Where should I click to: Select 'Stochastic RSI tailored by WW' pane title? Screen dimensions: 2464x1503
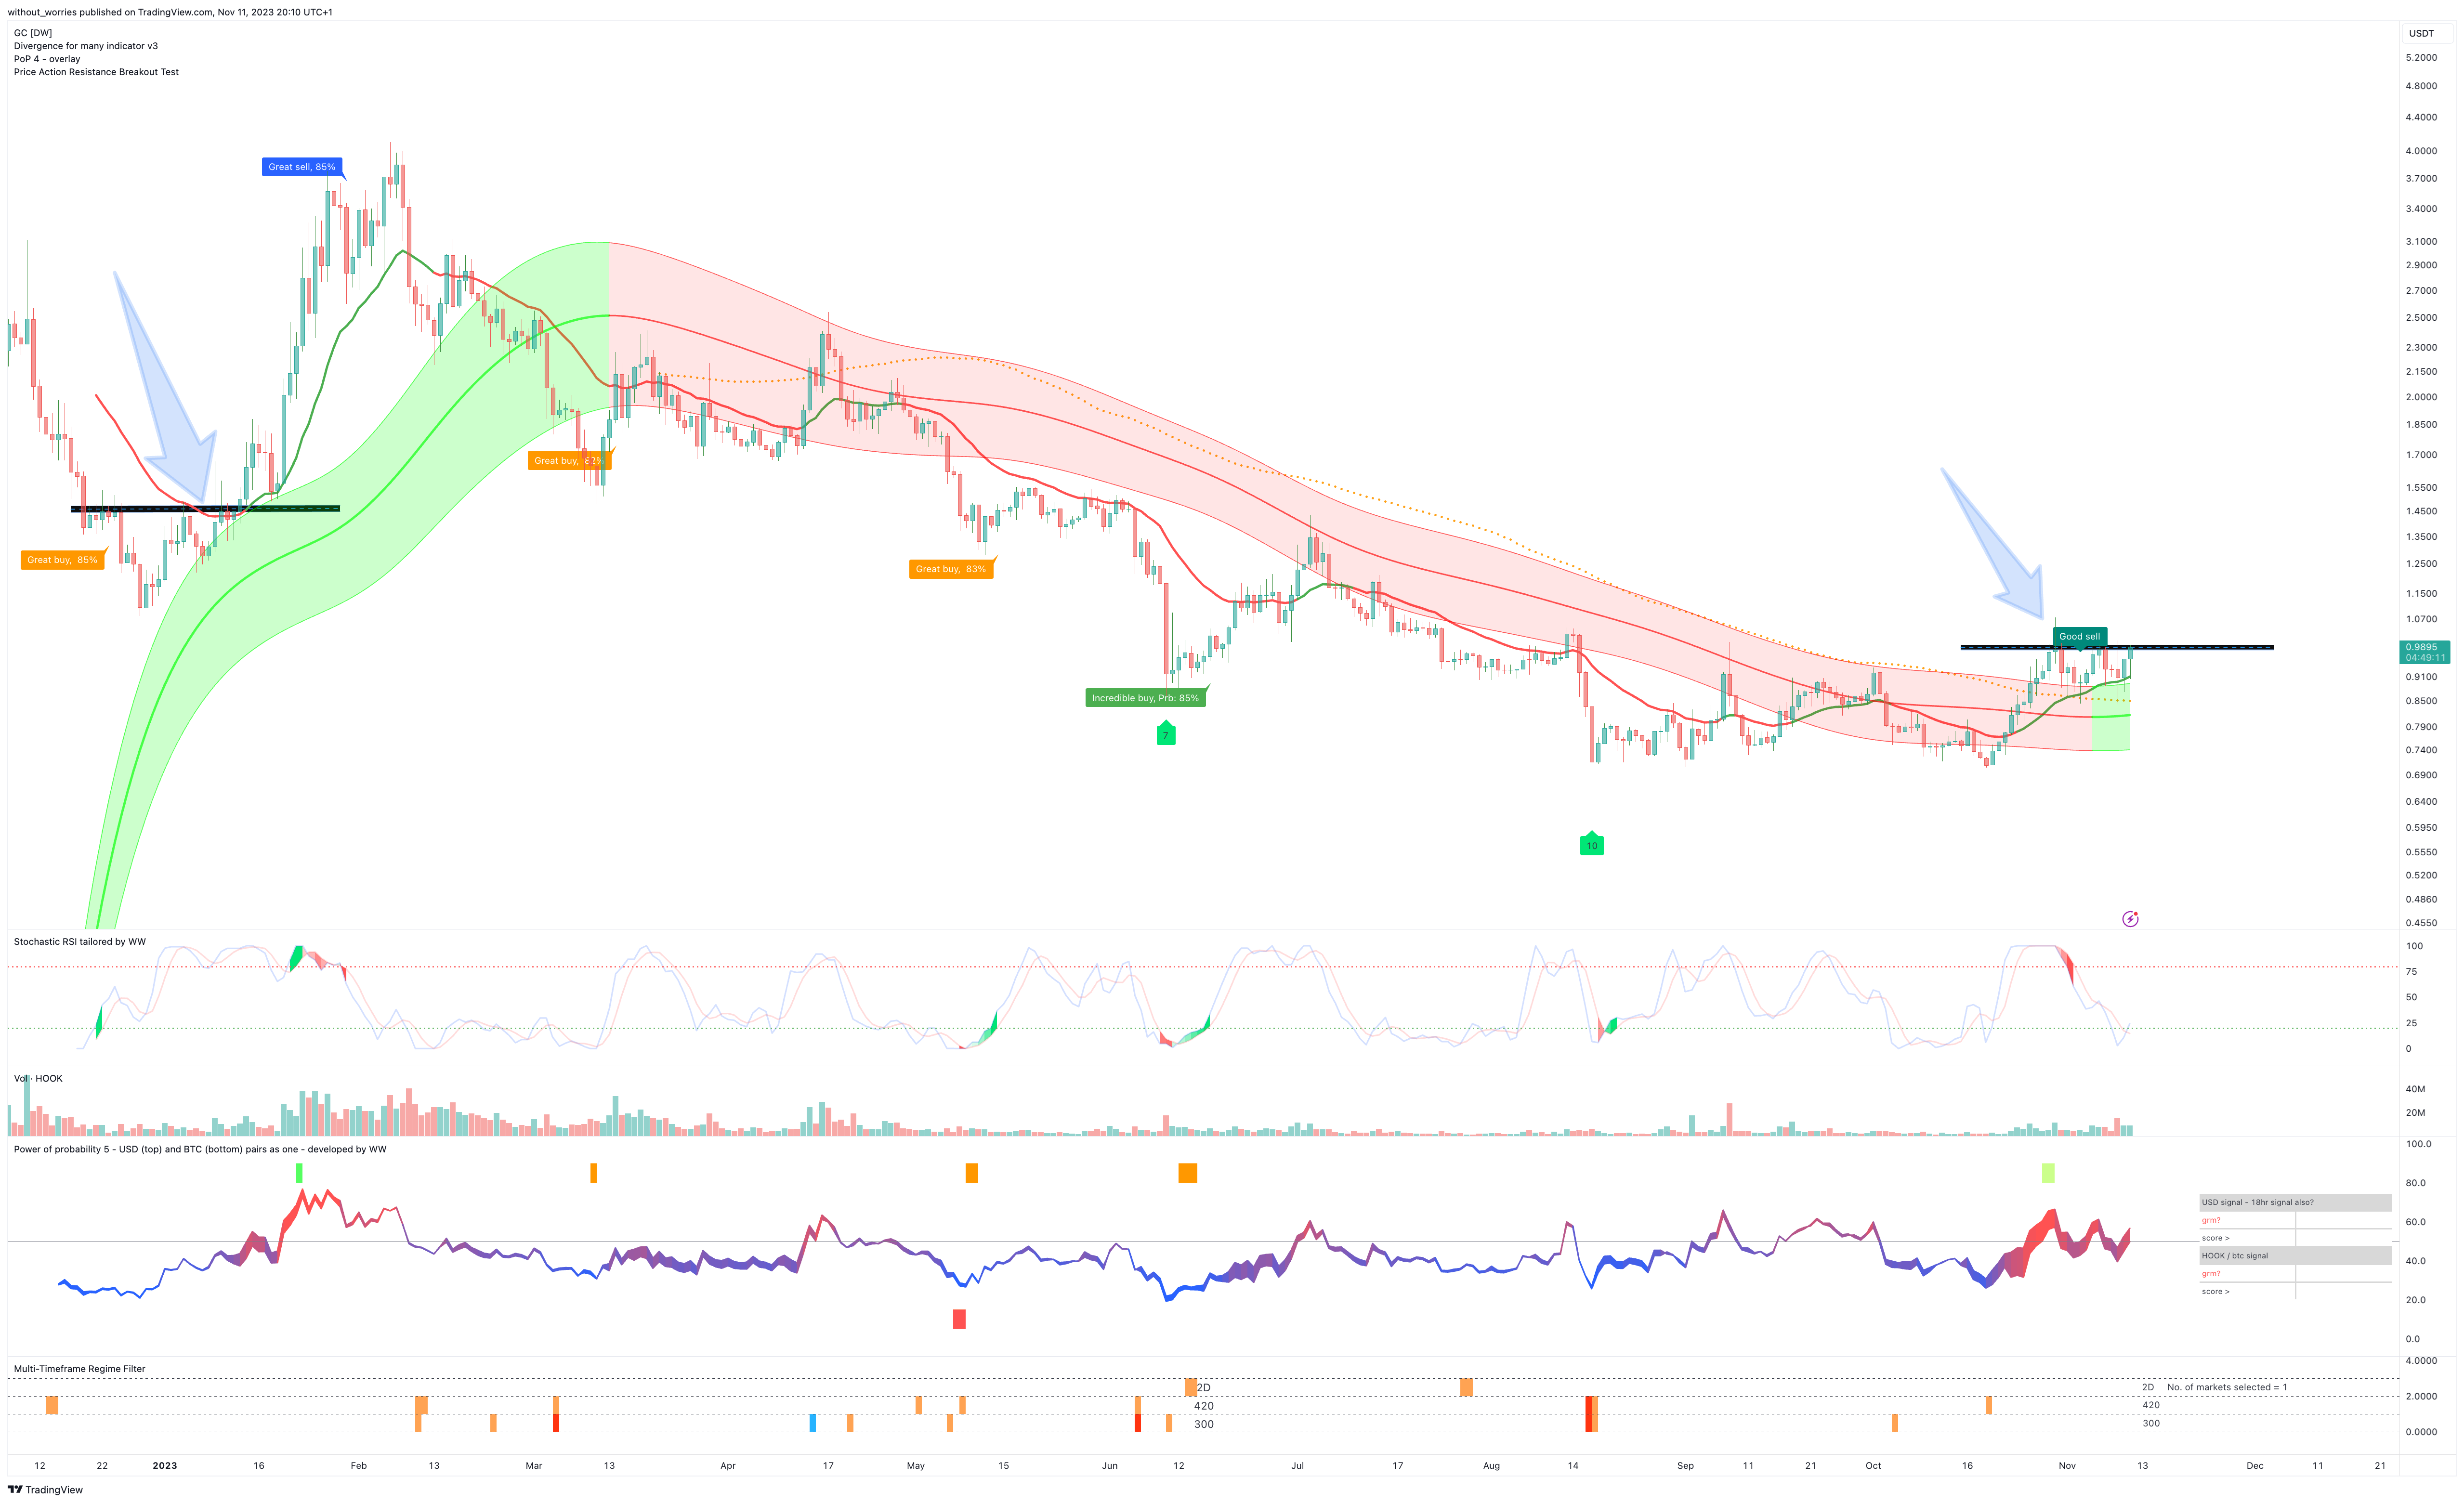[80, 941]
